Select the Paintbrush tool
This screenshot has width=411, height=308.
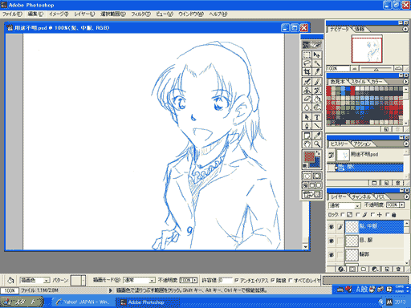coord(317,82)
